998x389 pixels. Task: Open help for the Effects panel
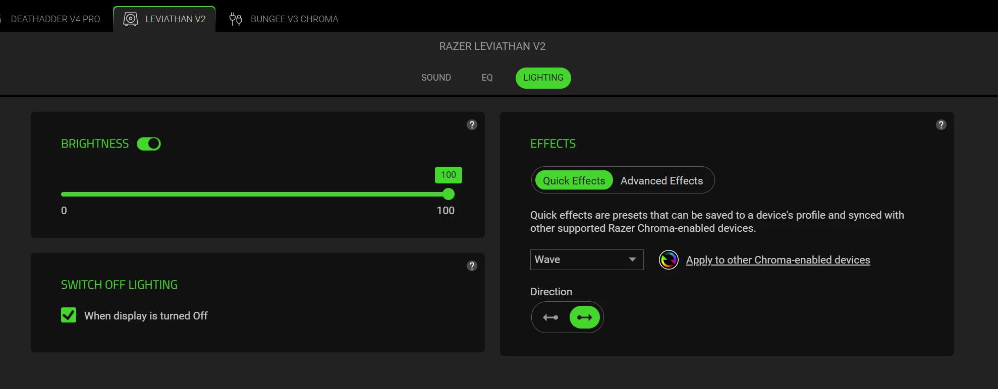[x=941, y=125]
